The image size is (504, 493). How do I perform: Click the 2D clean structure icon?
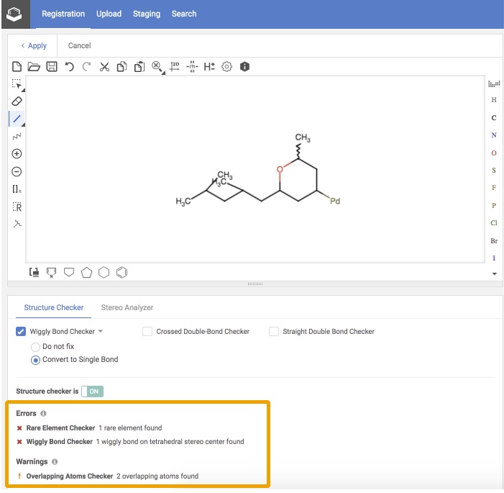pos(174,67)
